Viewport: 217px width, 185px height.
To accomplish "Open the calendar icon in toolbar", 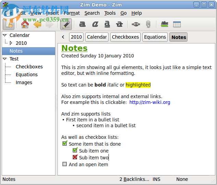I will point(177,24).
